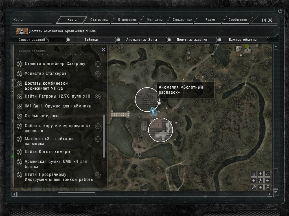Click the 'Достать комбинезон Бронежилет ЧН-3а' header text
This screenshot has height=216, width=289.
[x=62, y=31]
